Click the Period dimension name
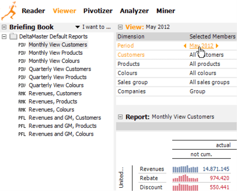Screen dimensions: 237x191 point(126,46)
